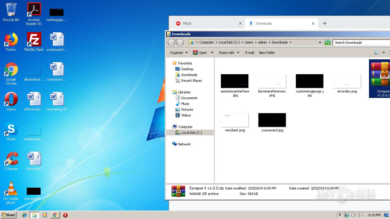Click the volume icon in system tray
The width and height of the screenshot is (390, 219).
(354, 215)
